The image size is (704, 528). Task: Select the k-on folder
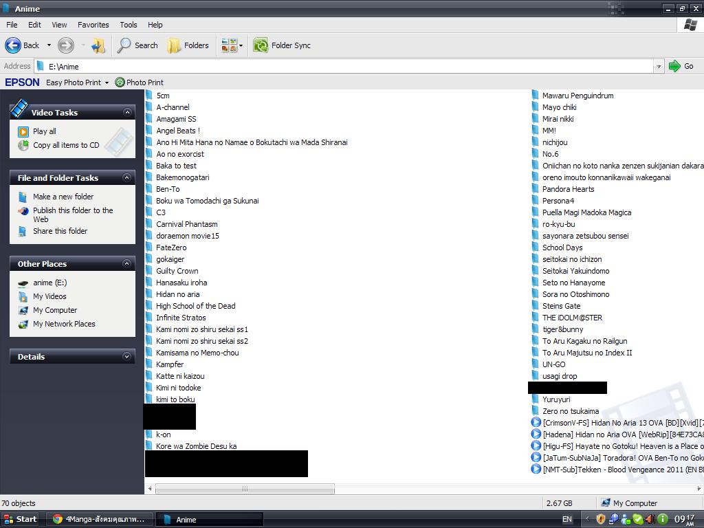point(158,434)
